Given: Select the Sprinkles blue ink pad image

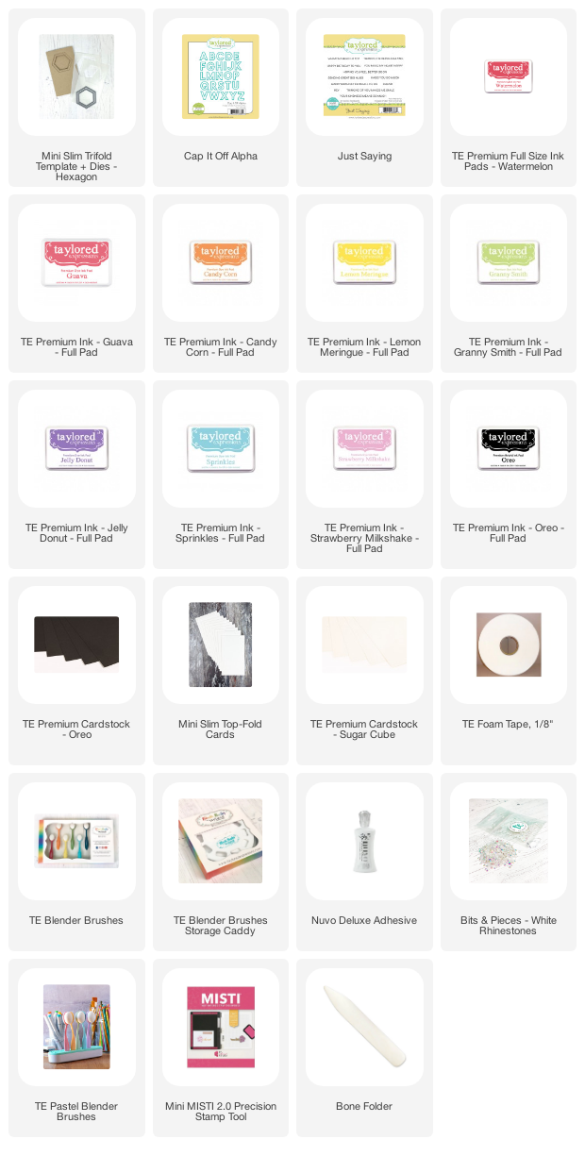Looking at the screenshot, I should (221, 448).
